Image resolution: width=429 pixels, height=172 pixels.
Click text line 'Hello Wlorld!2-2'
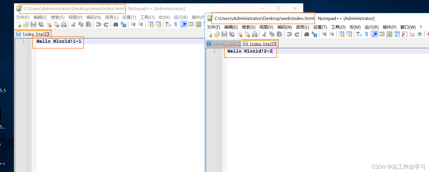pyautogui.click(x=250, y=51)
